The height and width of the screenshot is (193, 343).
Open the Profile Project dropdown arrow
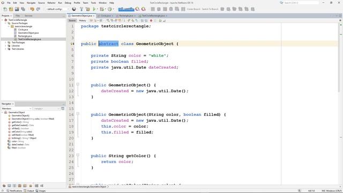tap(113, 9)
